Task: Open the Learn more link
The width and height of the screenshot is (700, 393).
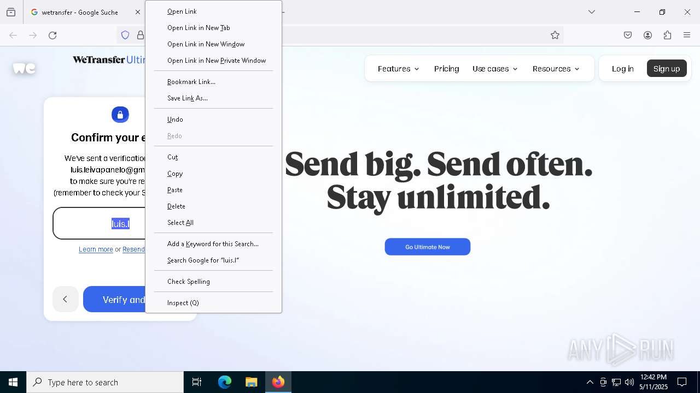Action: [96, 249]
